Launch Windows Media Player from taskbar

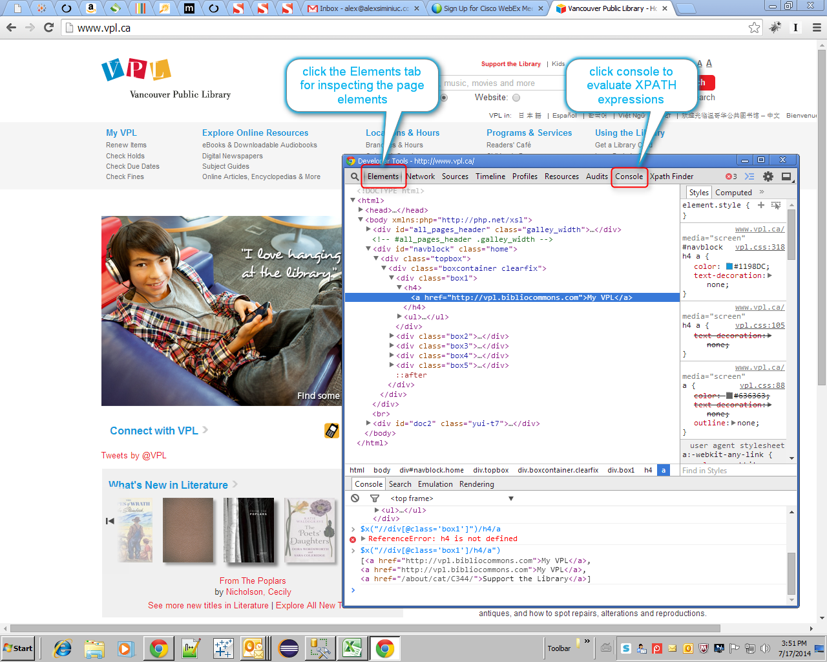(125, 648)
